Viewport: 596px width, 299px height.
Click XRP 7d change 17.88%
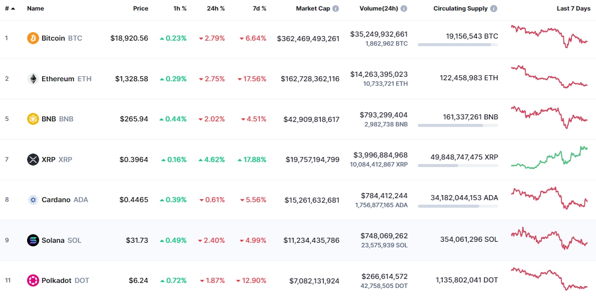252,159
